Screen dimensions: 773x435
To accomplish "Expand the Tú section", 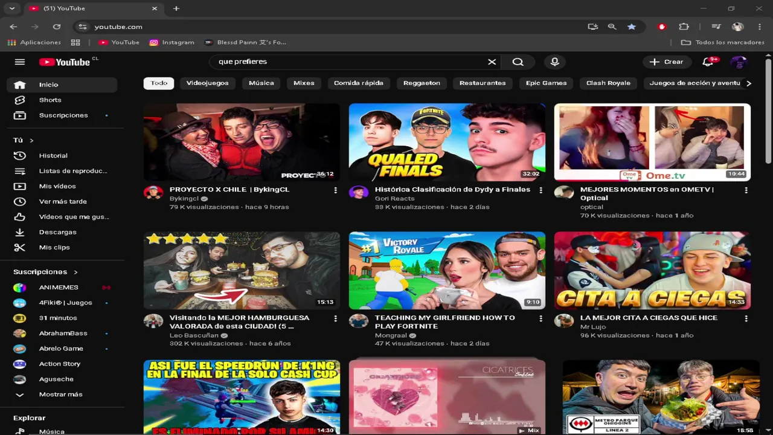I will 24,140.
